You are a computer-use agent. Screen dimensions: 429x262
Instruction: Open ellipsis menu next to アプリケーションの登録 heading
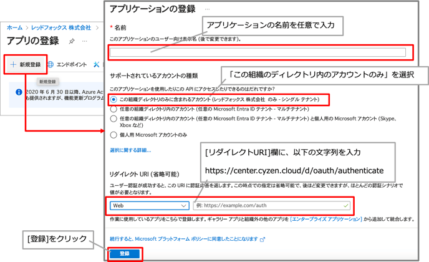tap(208, 9)
